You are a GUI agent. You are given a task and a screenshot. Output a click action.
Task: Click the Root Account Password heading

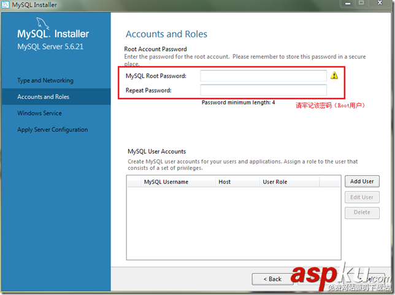[155, 49]
